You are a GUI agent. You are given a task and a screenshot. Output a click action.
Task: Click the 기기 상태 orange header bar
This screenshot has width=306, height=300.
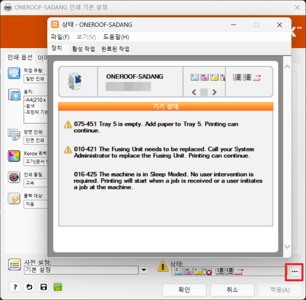click(166, 107)
